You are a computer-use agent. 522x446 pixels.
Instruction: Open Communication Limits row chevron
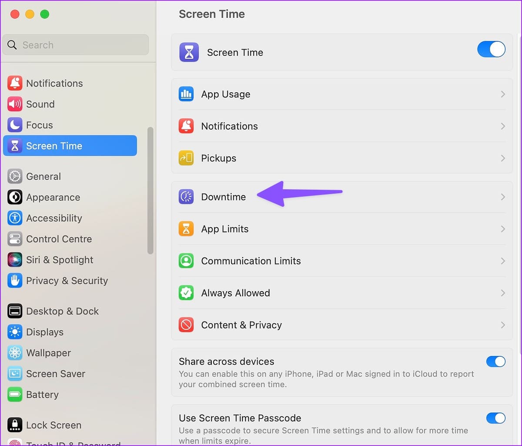pyautogui.click(x=503, y=261)
